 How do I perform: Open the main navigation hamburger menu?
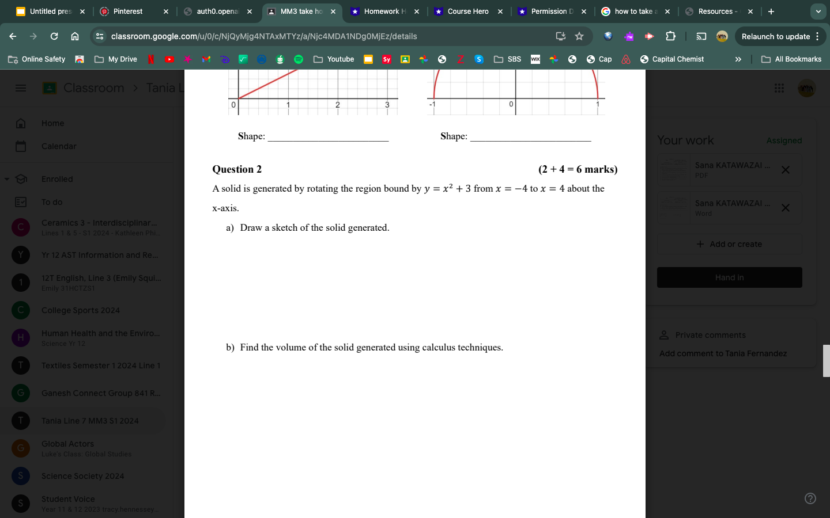(x=20, y=87)
